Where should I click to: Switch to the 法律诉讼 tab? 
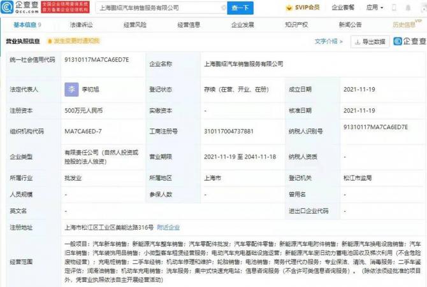[x=81, y=25]
